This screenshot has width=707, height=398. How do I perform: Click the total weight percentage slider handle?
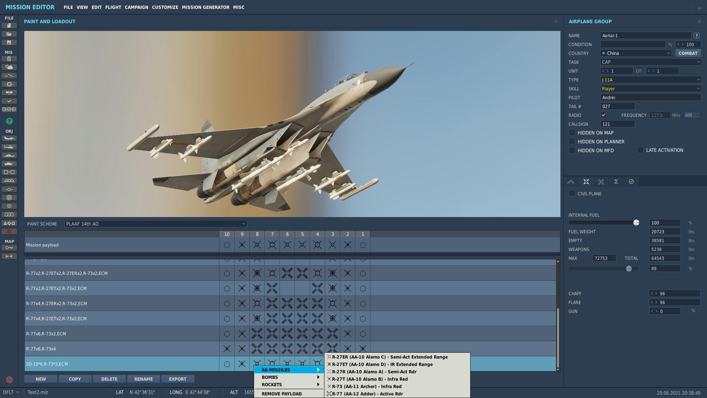[629, 269]
